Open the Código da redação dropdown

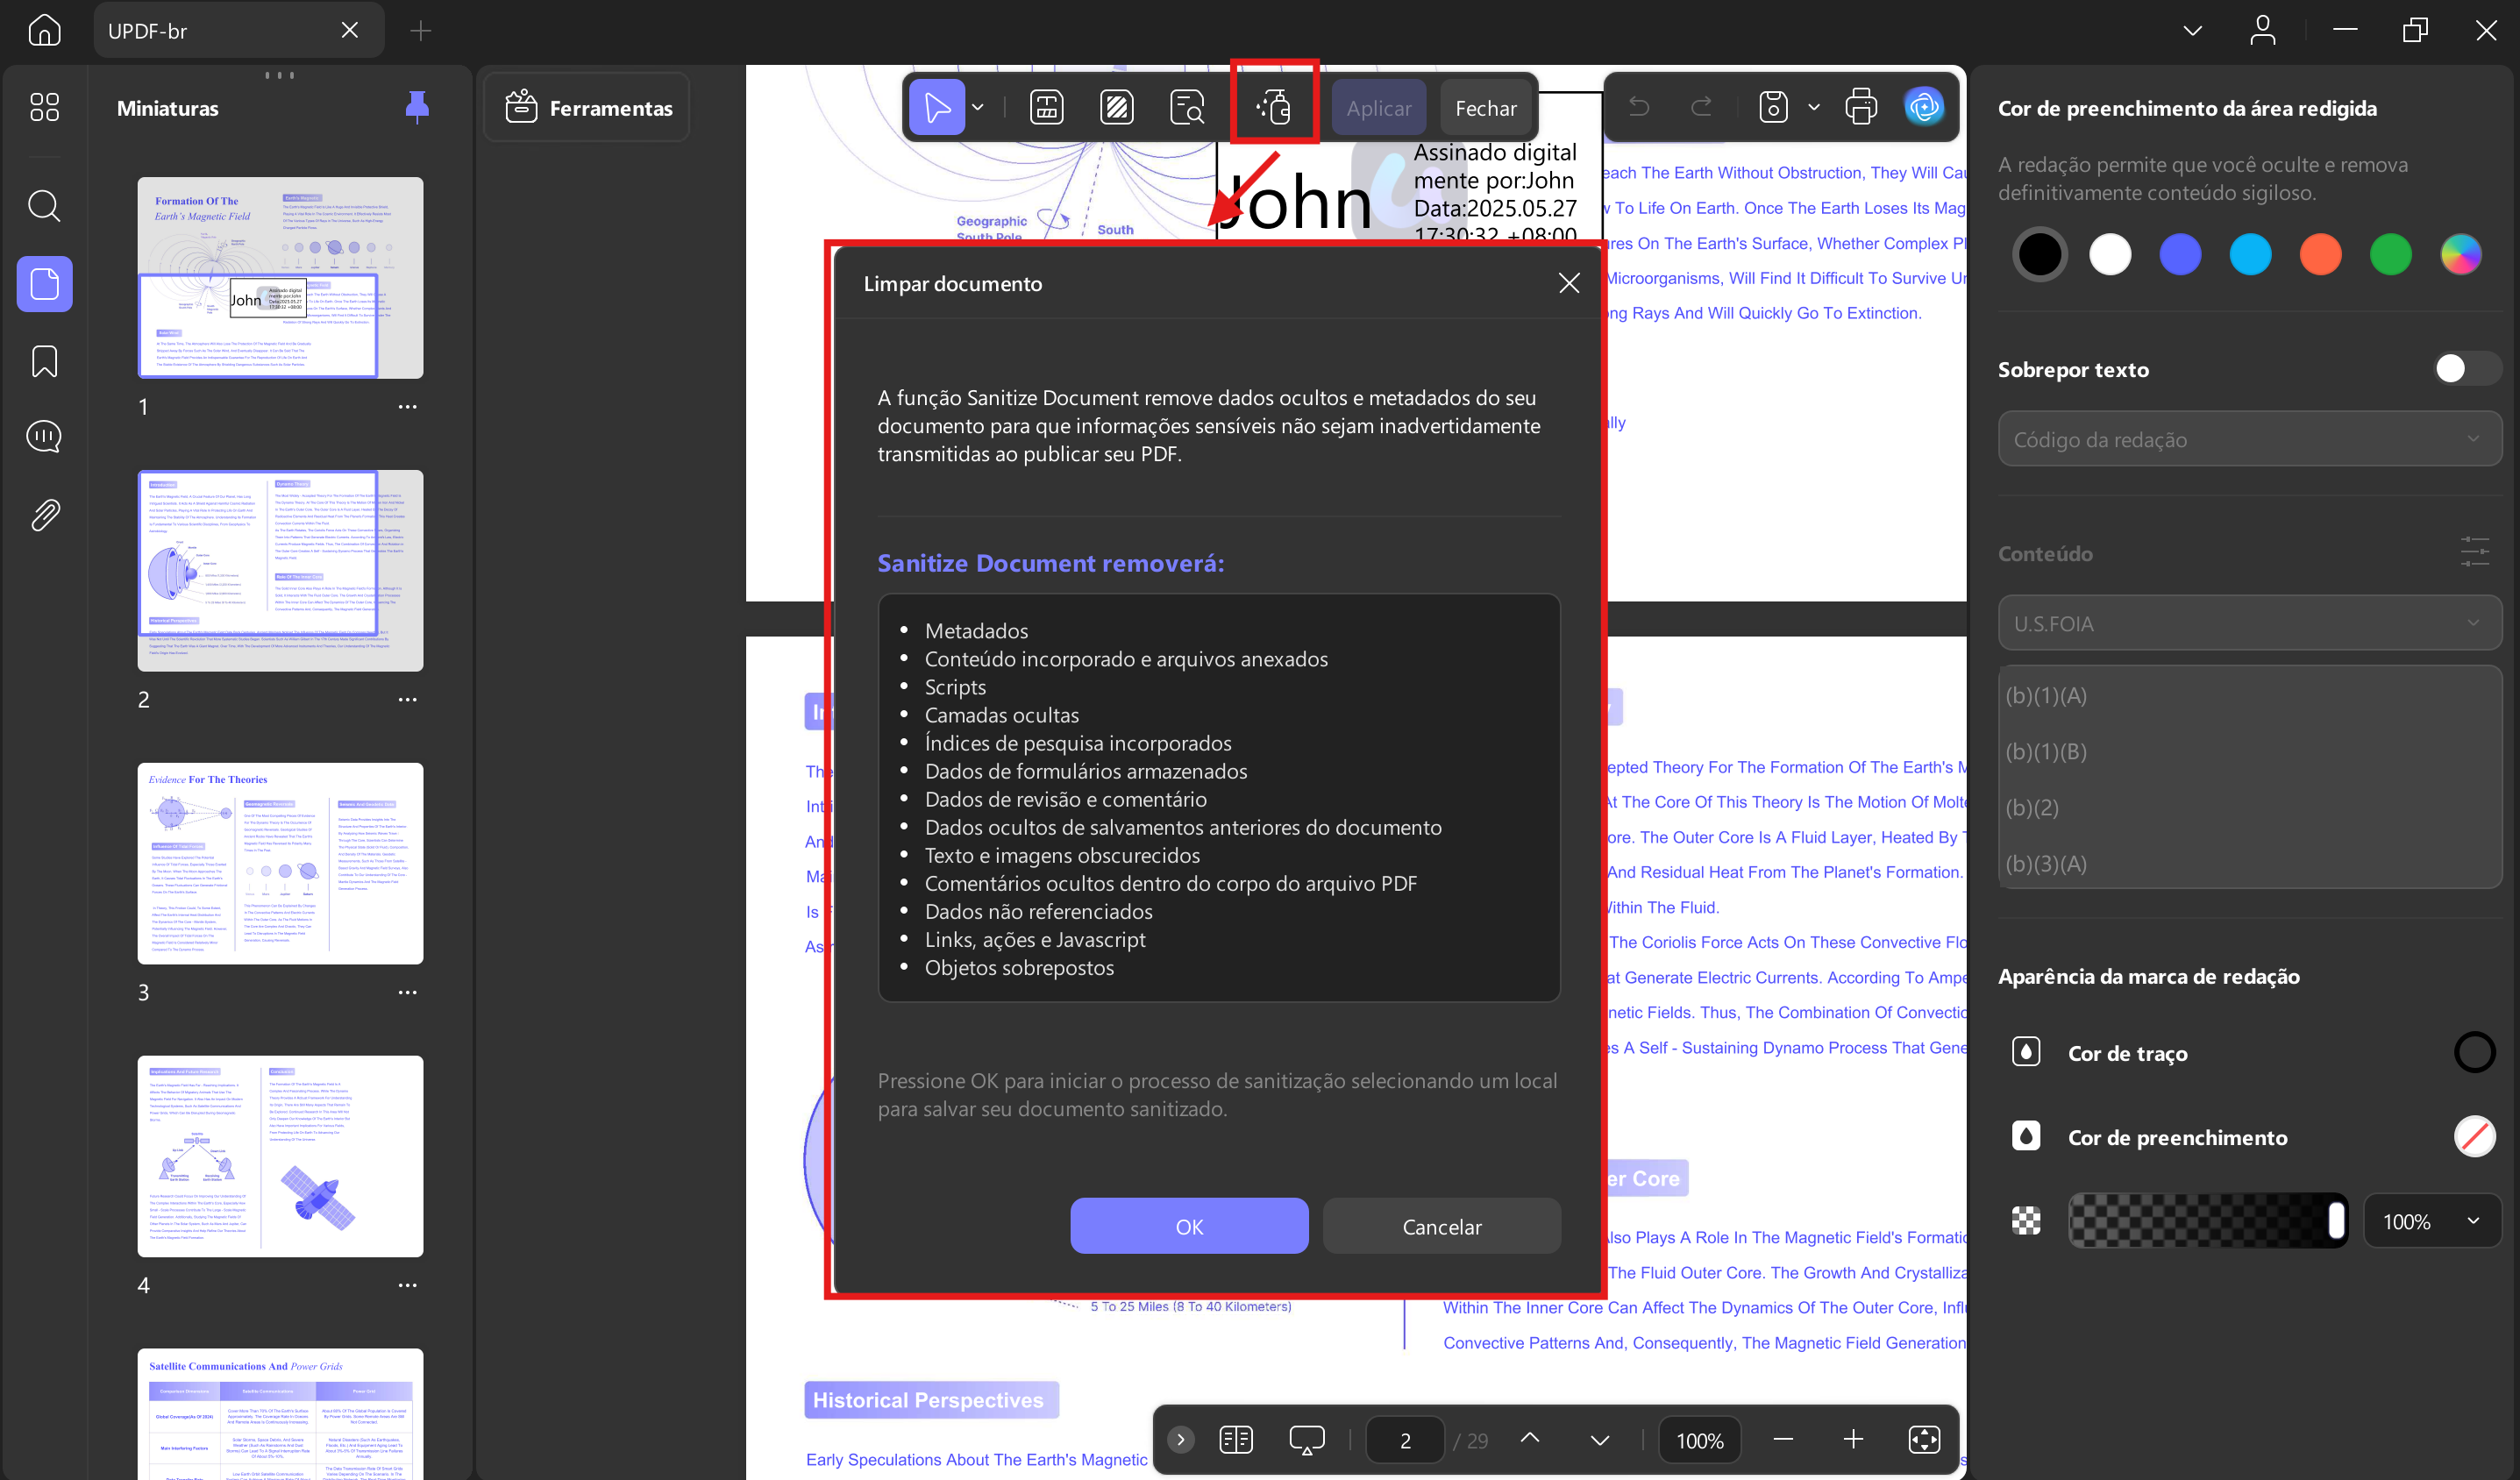click(x=2249, y=439)
